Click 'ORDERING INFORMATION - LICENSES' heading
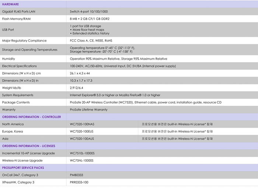Image resolution: width=258 pixels, height=188 pixels. point(29,146)
